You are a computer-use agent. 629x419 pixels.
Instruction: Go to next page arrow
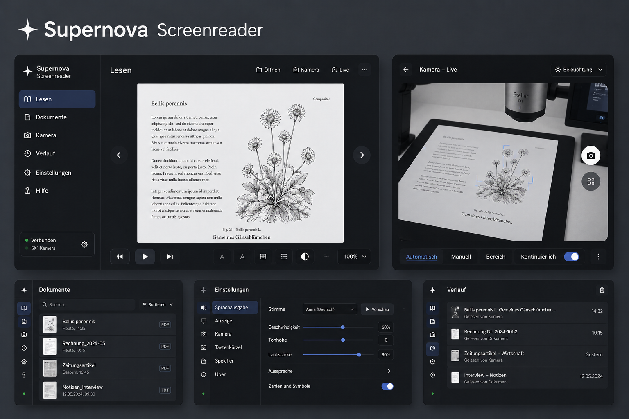pos(362,155)
